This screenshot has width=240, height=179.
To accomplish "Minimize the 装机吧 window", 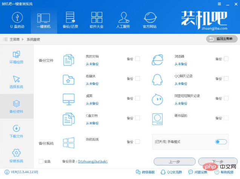I will click(x=228, y=4).
